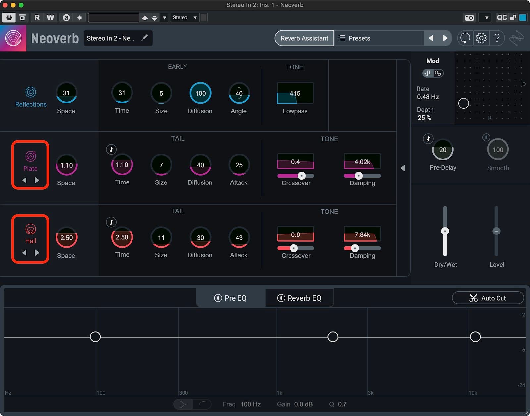
Task: Adjust the Plate Damping slider handle
Action: click(x=358, y=176)
